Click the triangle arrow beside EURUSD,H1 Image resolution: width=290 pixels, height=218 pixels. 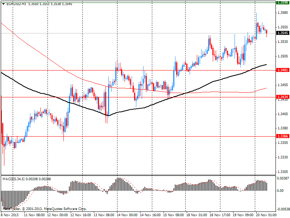tap(3, 4)
